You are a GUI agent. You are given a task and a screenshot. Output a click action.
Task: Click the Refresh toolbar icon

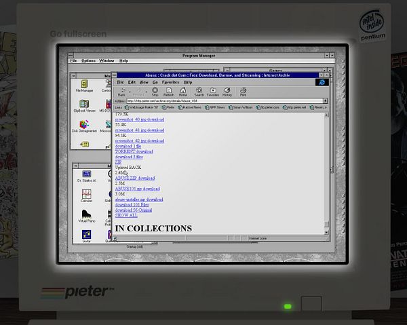coord(169,92)
